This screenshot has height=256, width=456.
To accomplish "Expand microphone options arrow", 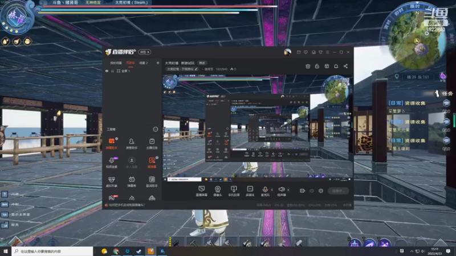I will pyautogui.click(x=272, y=190).
